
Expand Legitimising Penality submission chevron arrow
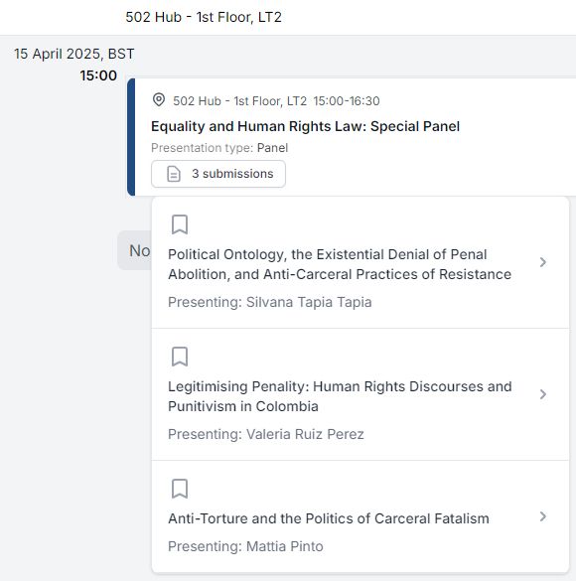[x=543, y=394]
